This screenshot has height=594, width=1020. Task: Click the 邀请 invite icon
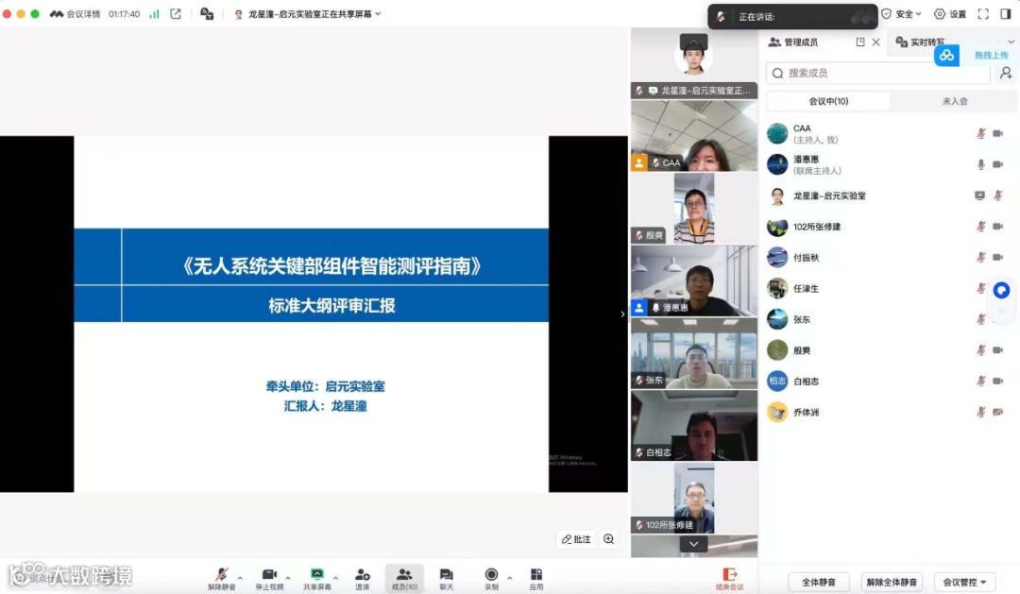tap(363, 574)
